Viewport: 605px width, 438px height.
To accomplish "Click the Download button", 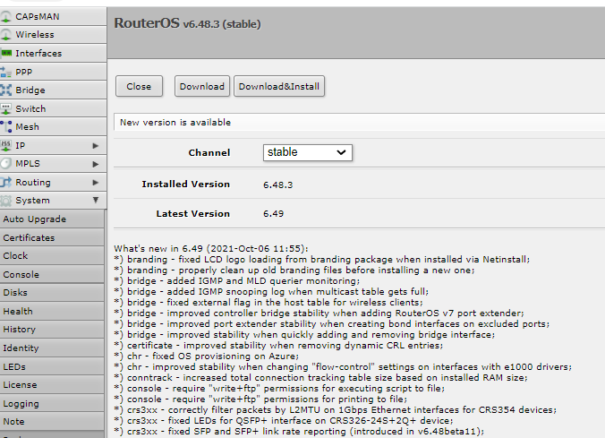I will coord(201,86).
